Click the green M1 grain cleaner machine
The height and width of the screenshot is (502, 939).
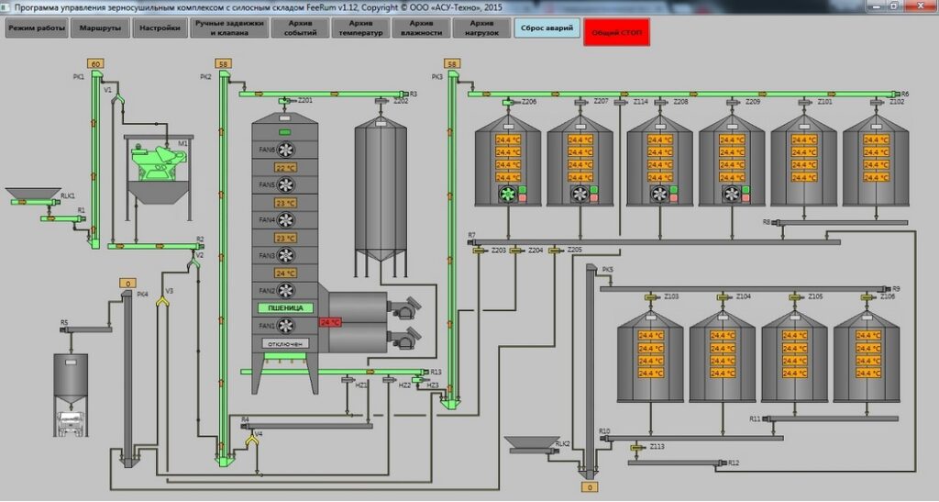pos(159,162)
